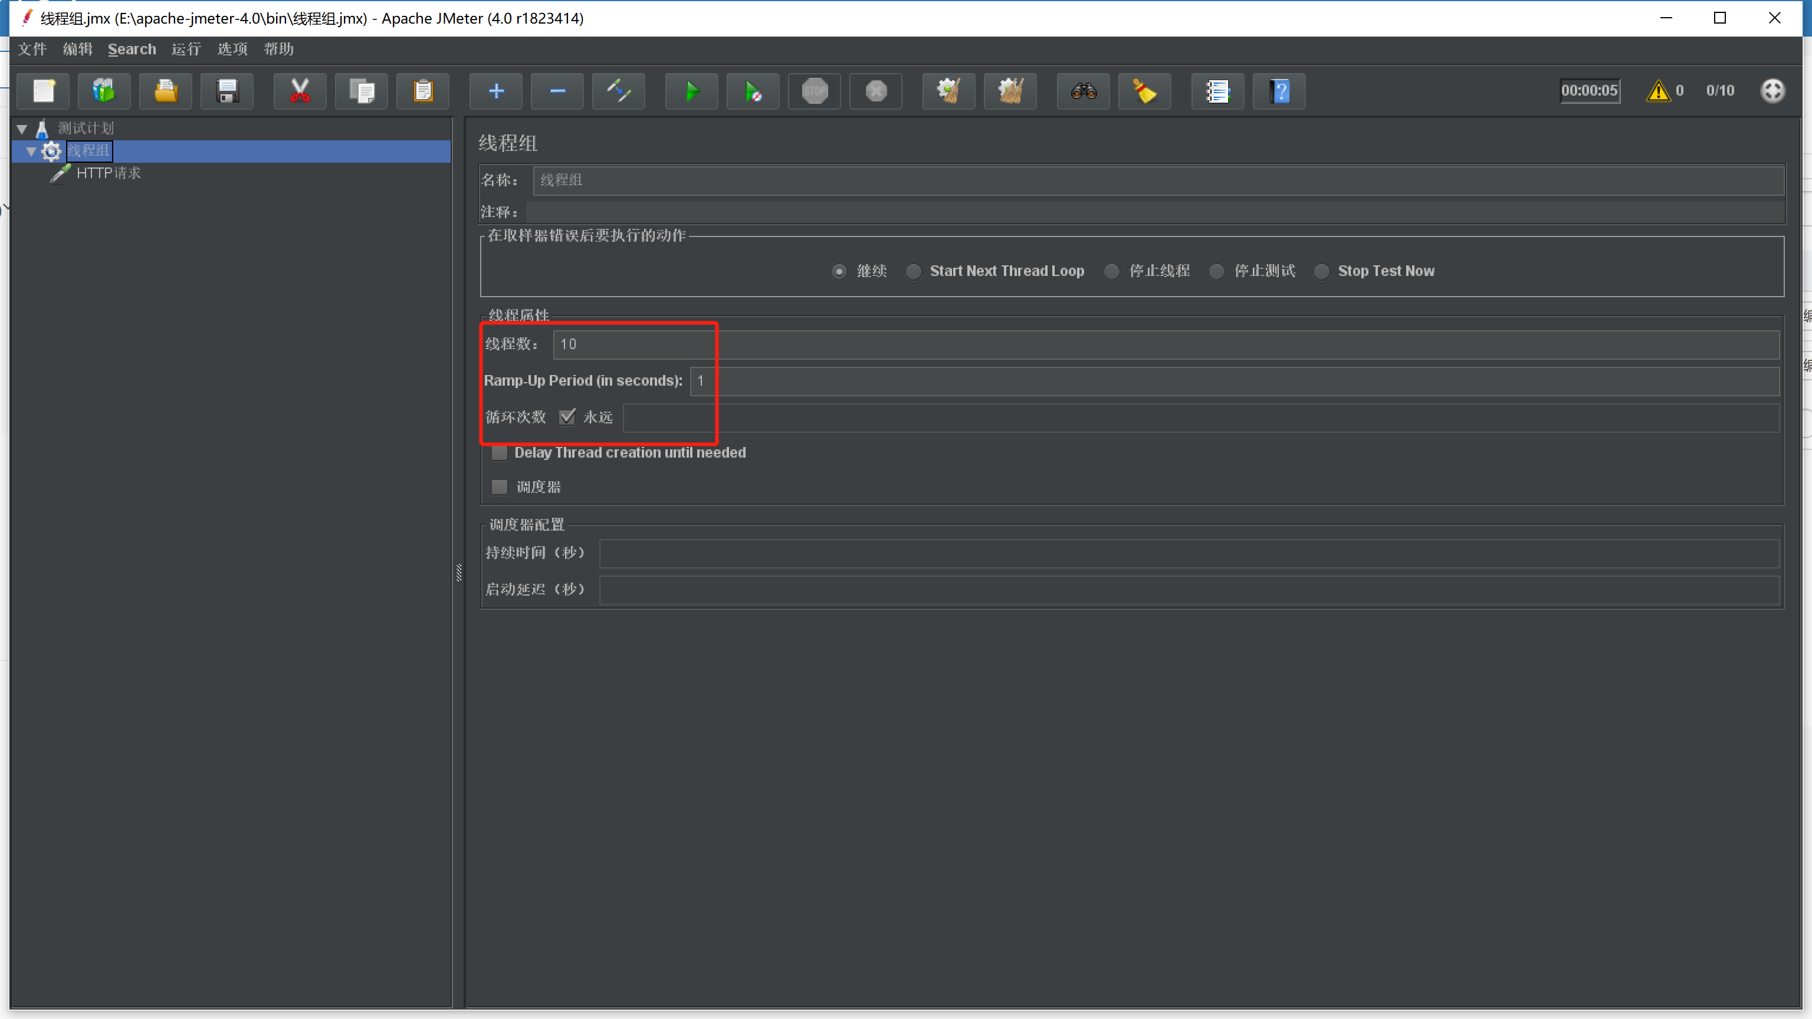Image resolution: width=1812 pixels, height=1019 pixels.
Task: Click the Open file folder icon
Action: click(x=166, y=91)
